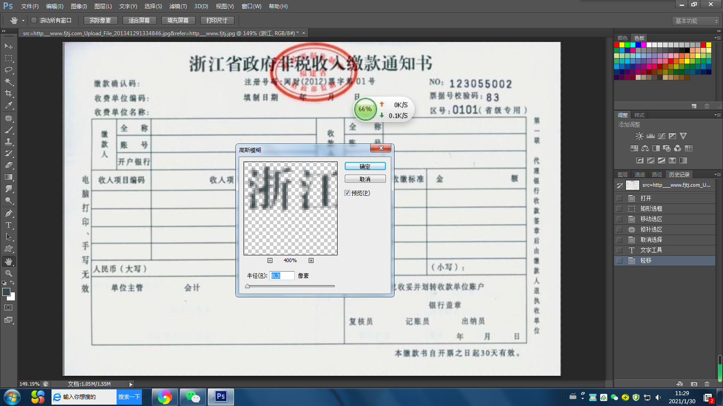
Task: Click the 适合屏幕 button
Action: point(139,20)
